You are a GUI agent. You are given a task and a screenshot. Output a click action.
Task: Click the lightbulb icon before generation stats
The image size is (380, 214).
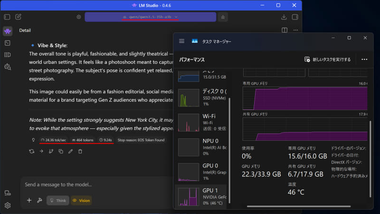[33, 140]
